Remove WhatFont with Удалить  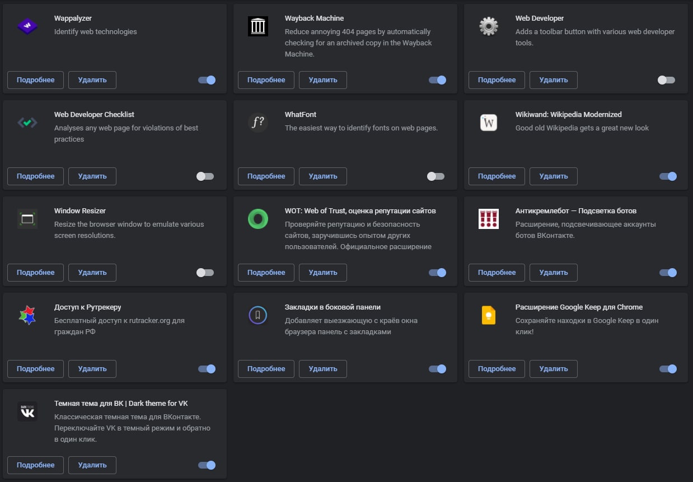point(323,176)
